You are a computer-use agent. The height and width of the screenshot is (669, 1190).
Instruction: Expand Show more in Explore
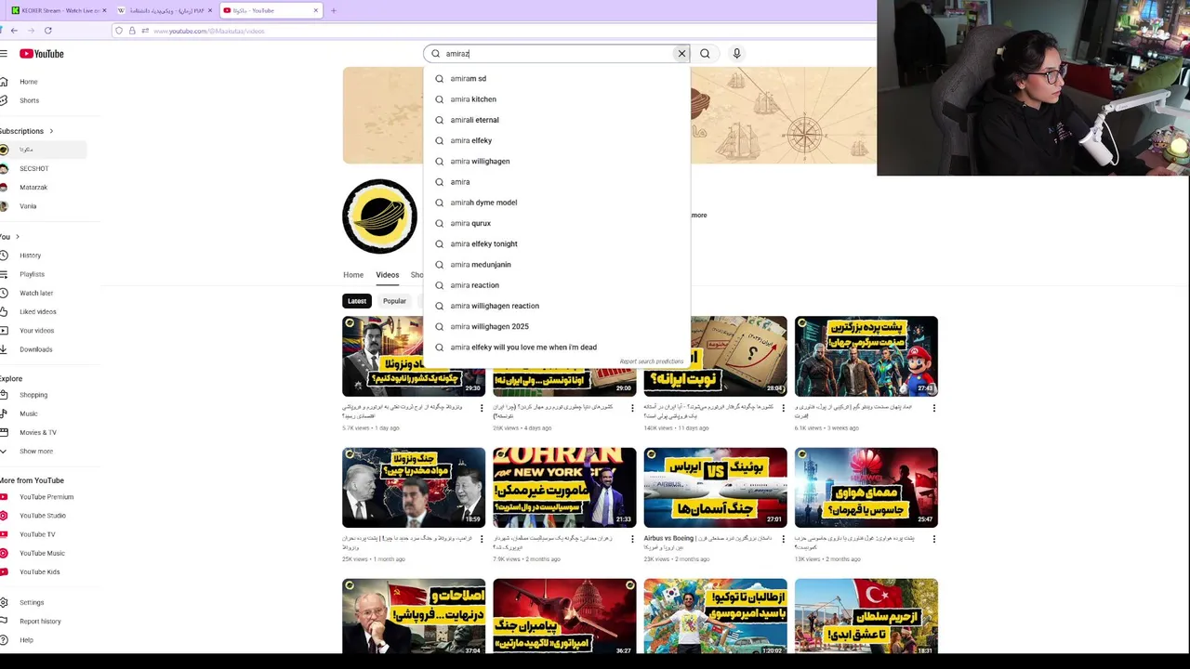[x=36, y=452]
